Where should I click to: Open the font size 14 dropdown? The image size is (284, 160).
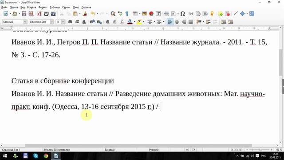pyautogui.click(x=63, y=22)
